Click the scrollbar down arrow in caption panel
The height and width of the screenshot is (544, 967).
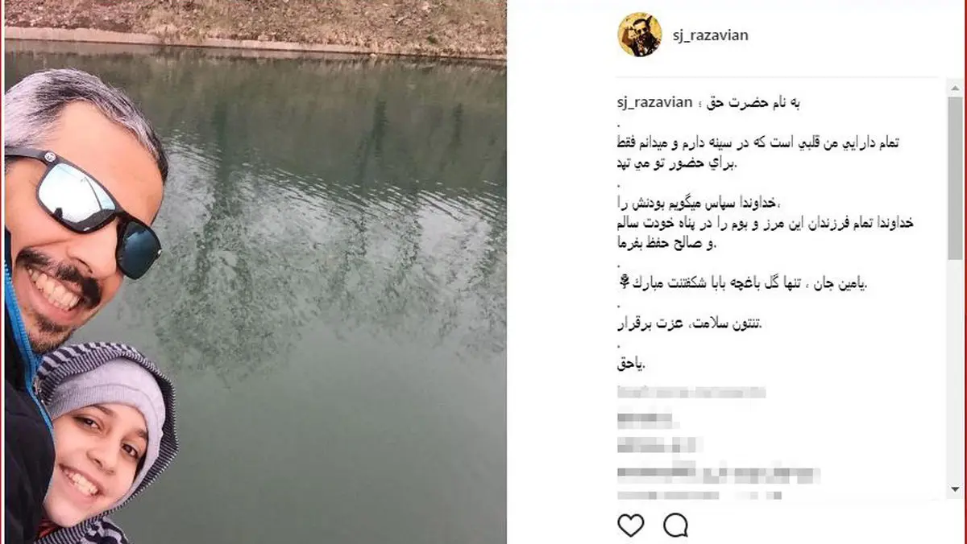pyautogui.click(x=955, y=488)
